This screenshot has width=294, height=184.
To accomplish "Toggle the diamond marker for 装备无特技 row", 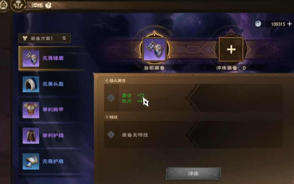I will [111, 134].
